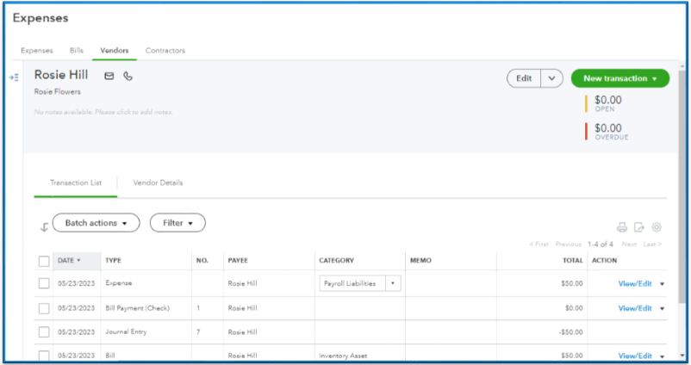Click View/Edit link for Bill Payment row
This screenshot has width=691, height=365.
tap(635, 307)
